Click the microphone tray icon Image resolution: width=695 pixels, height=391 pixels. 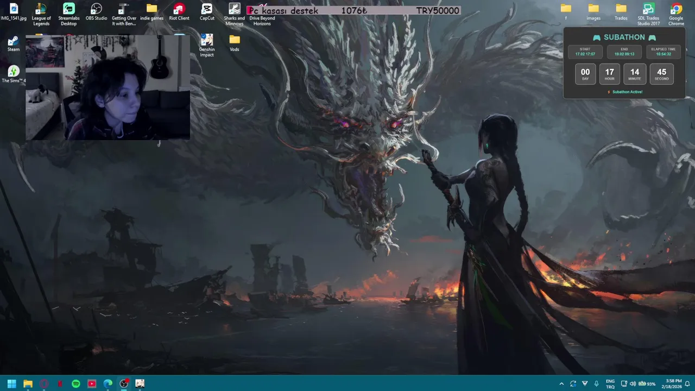point(597,383)
